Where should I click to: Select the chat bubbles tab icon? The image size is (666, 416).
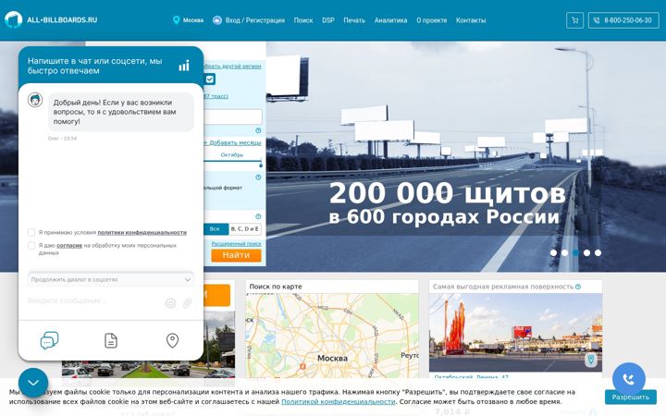[x=49, y=340]
